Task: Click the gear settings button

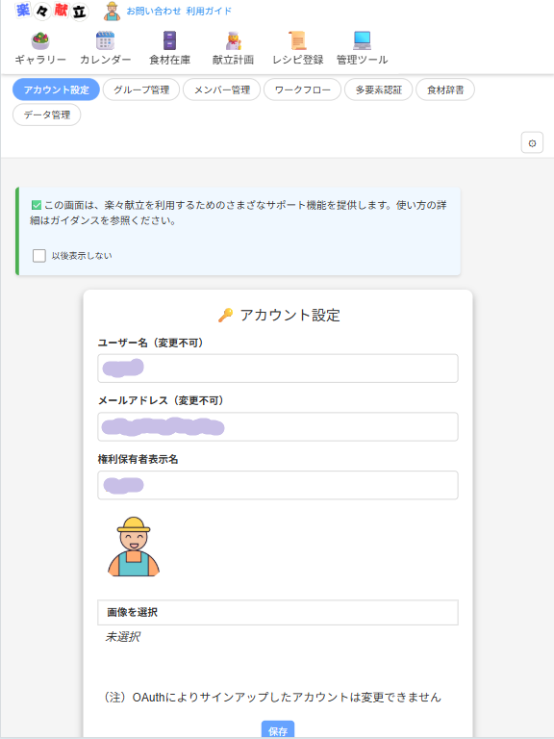Action: pos(532,143)
